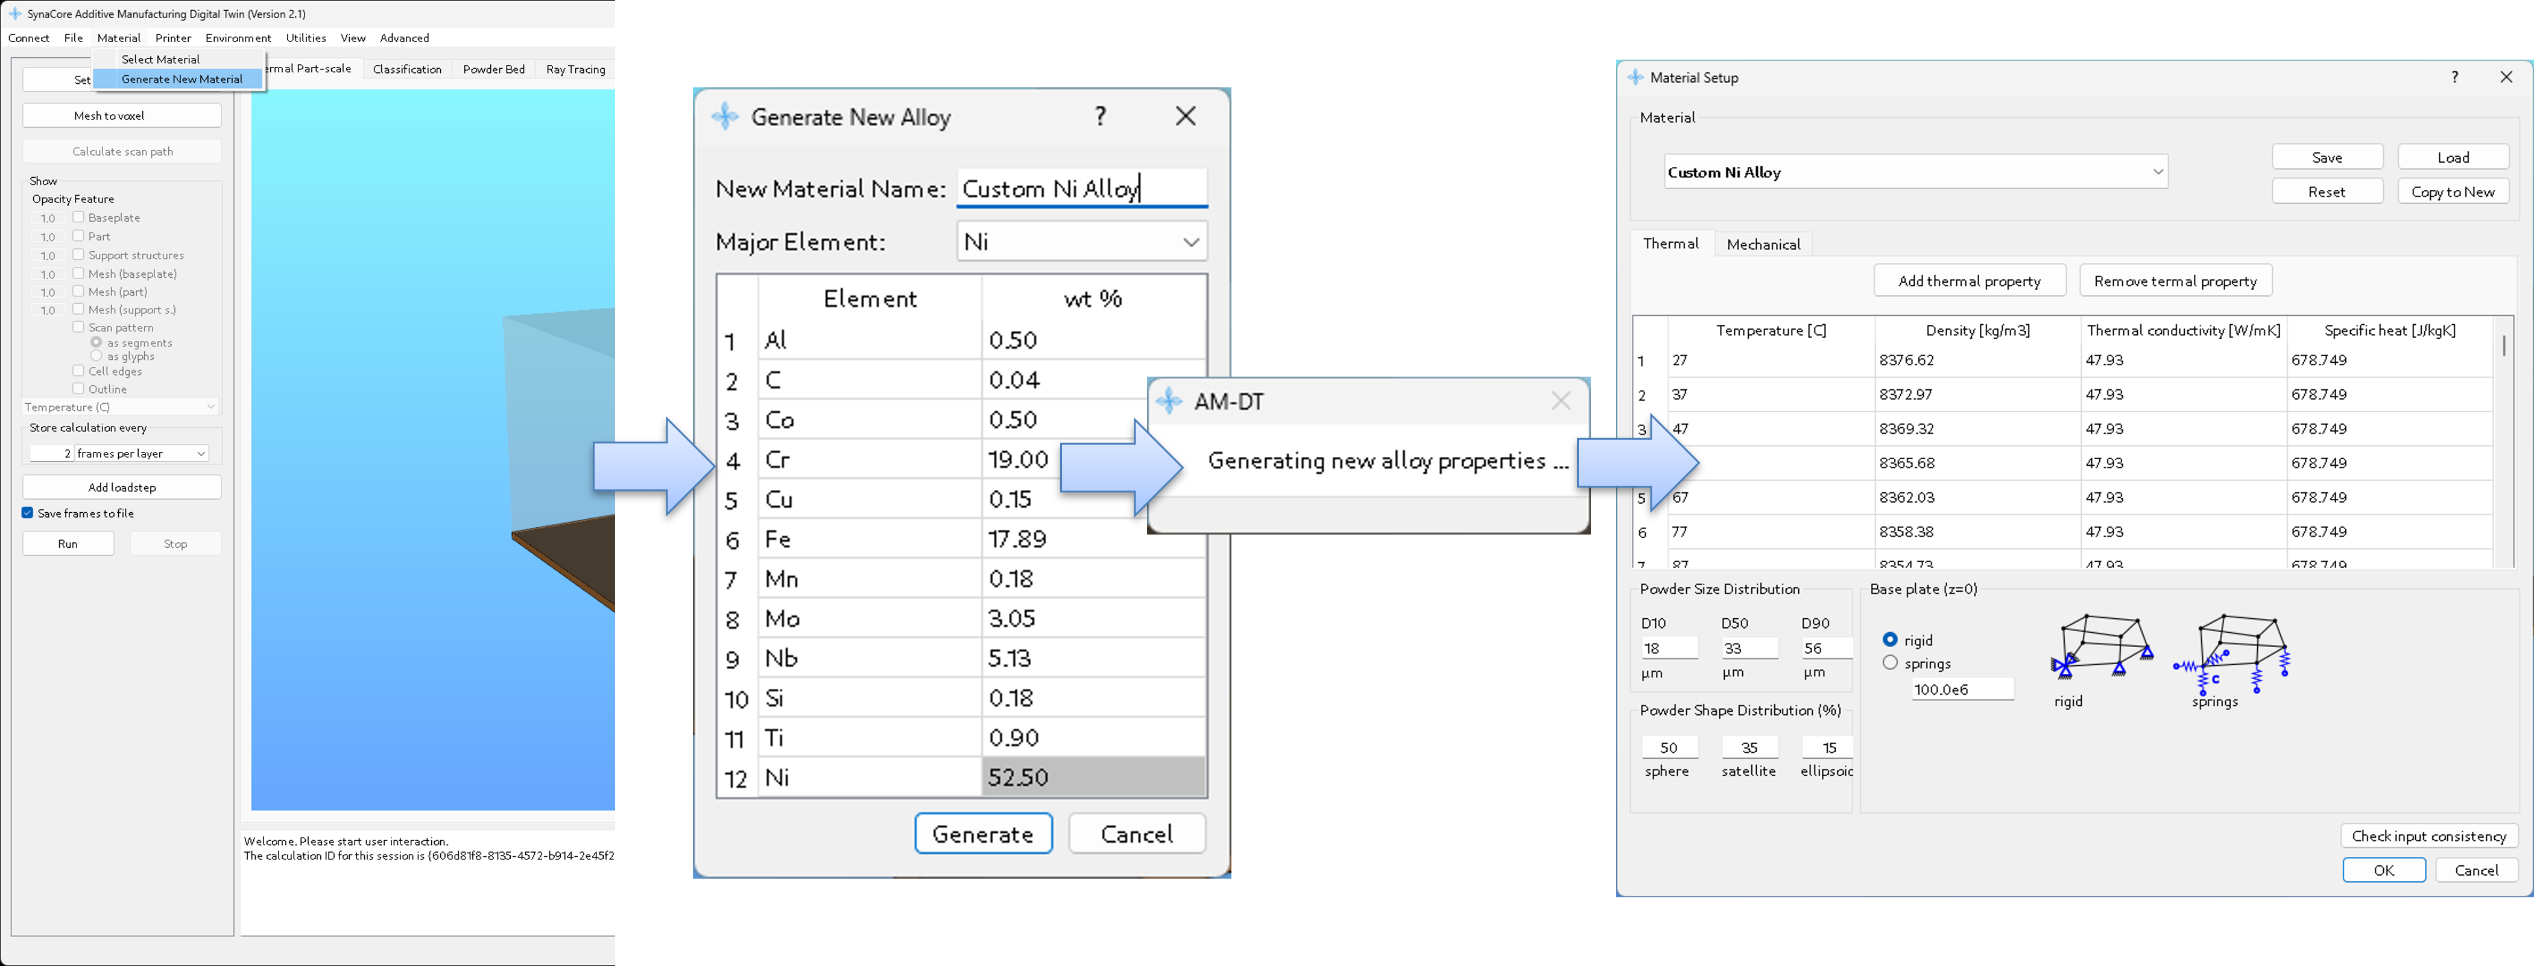The image size is (2534, 966).
Task: Choose Generate New Material menu entry
Action: pyautogui.click(x=178, y=78)
